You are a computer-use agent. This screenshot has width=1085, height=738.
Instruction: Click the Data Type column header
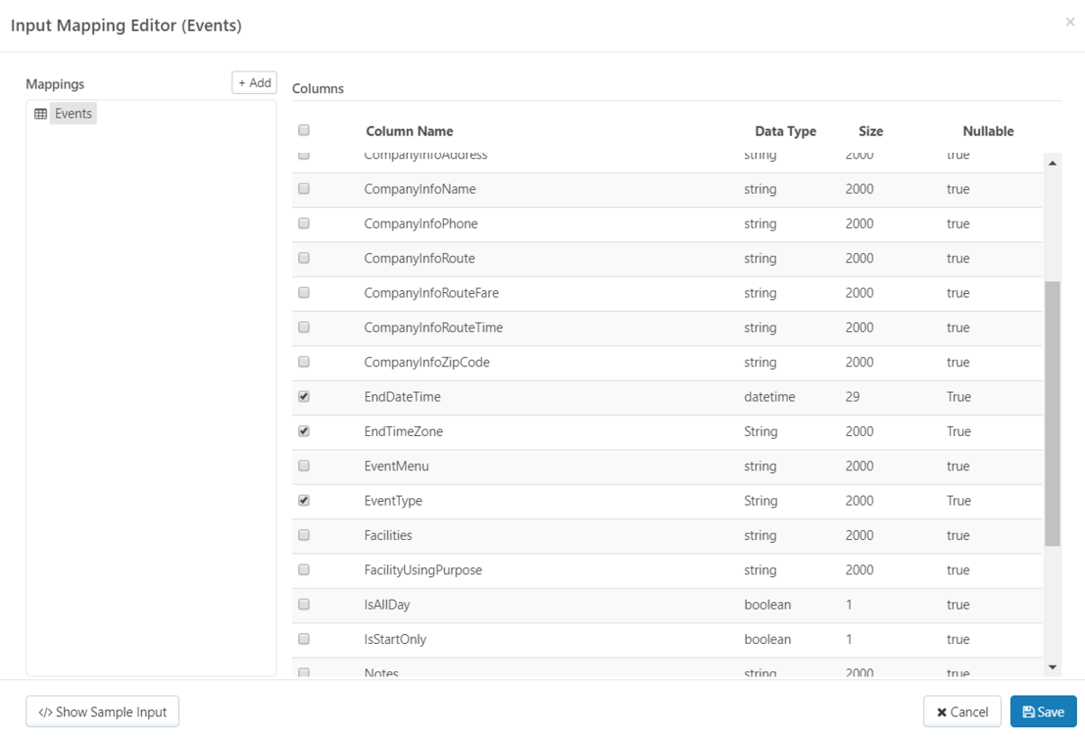pyautogui.click(x=785, y=131)
